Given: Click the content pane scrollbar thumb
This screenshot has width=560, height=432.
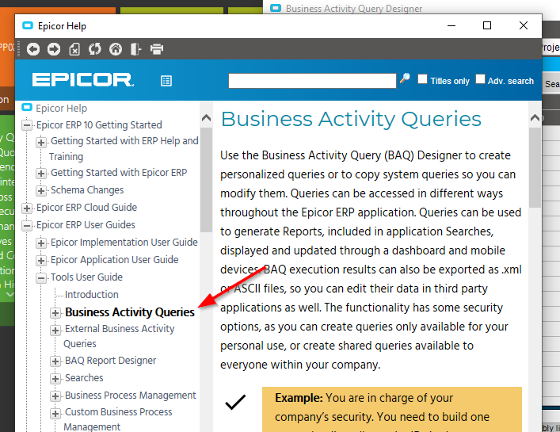Looking at the screenshot, I should pyautogui.click(x=535, y=167).
